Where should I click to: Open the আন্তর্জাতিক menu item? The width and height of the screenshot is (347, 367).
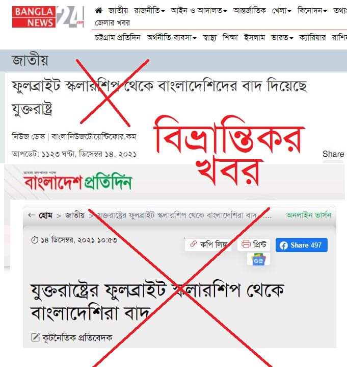(249, 11)
